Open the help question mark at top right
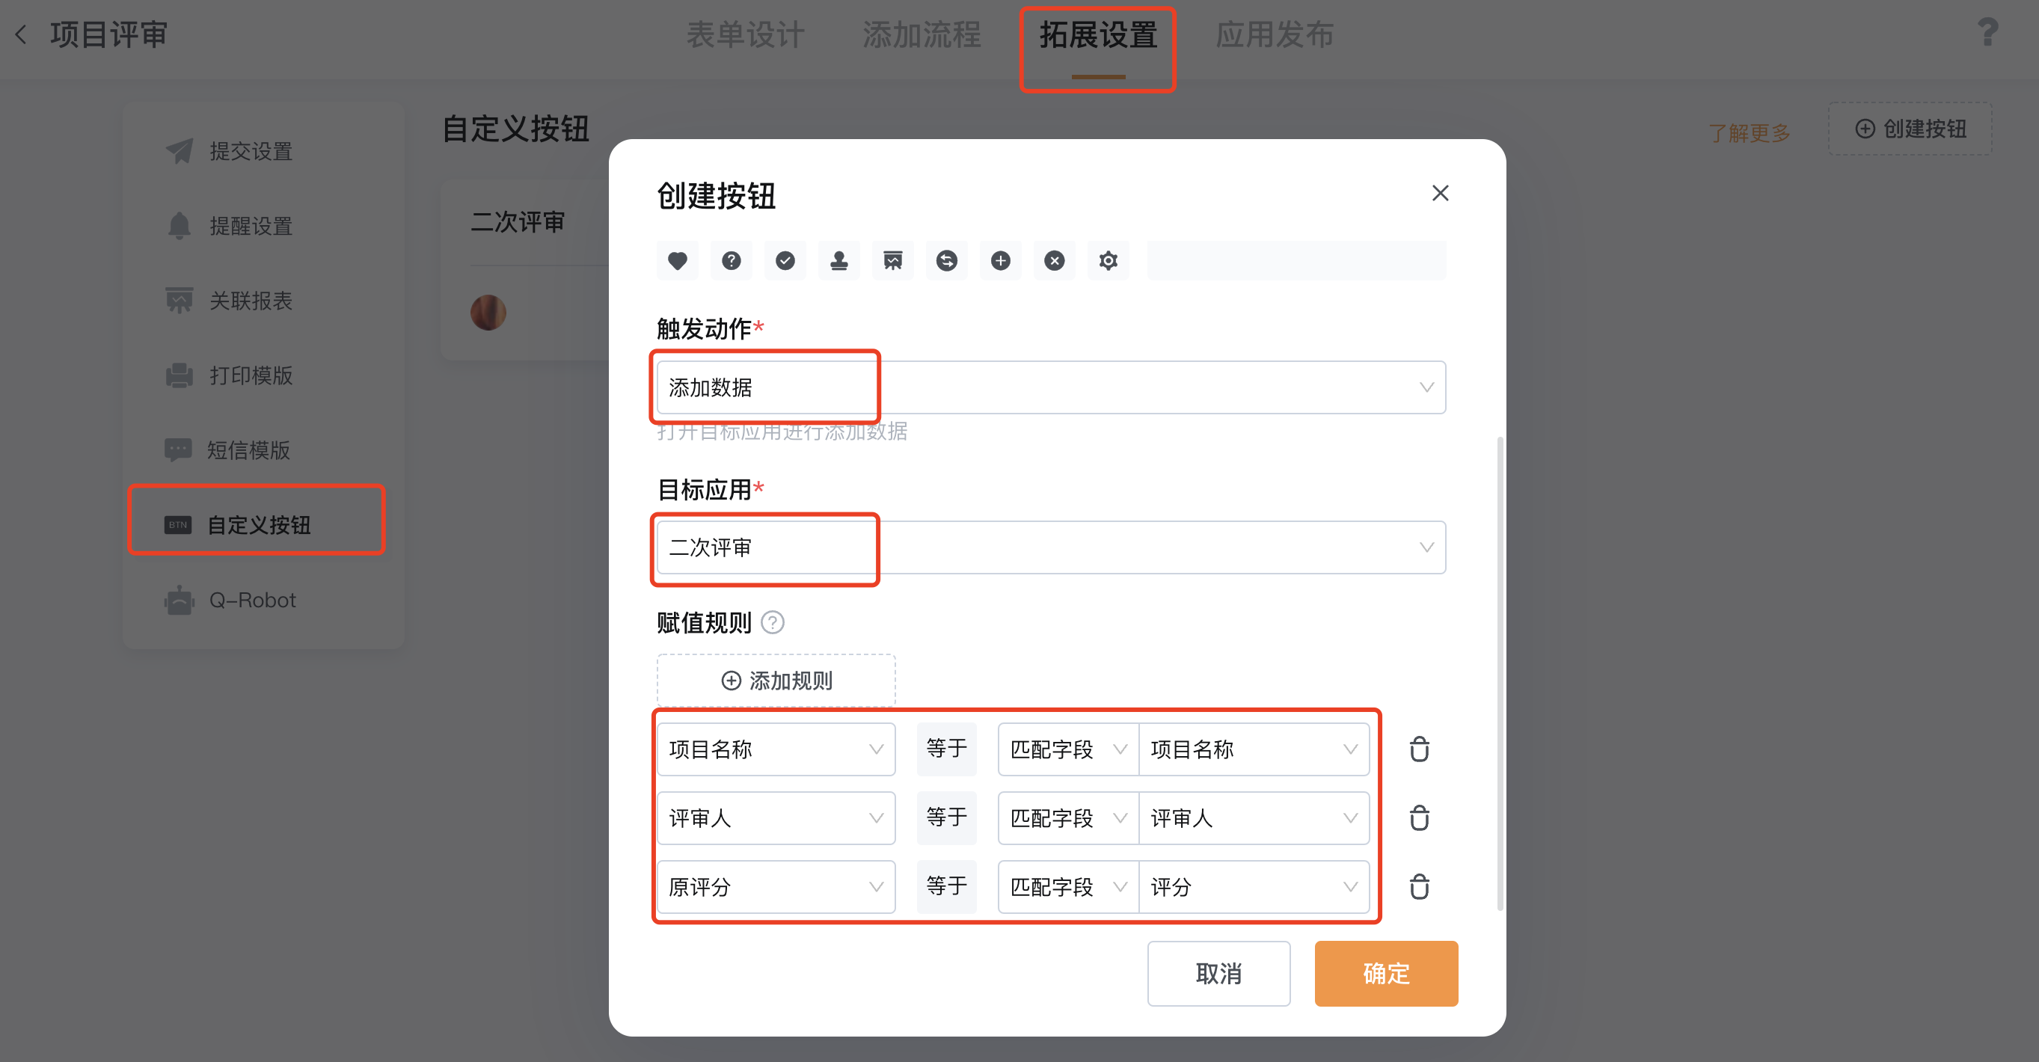The image size is (2039, 1062). coord(1987,33)
